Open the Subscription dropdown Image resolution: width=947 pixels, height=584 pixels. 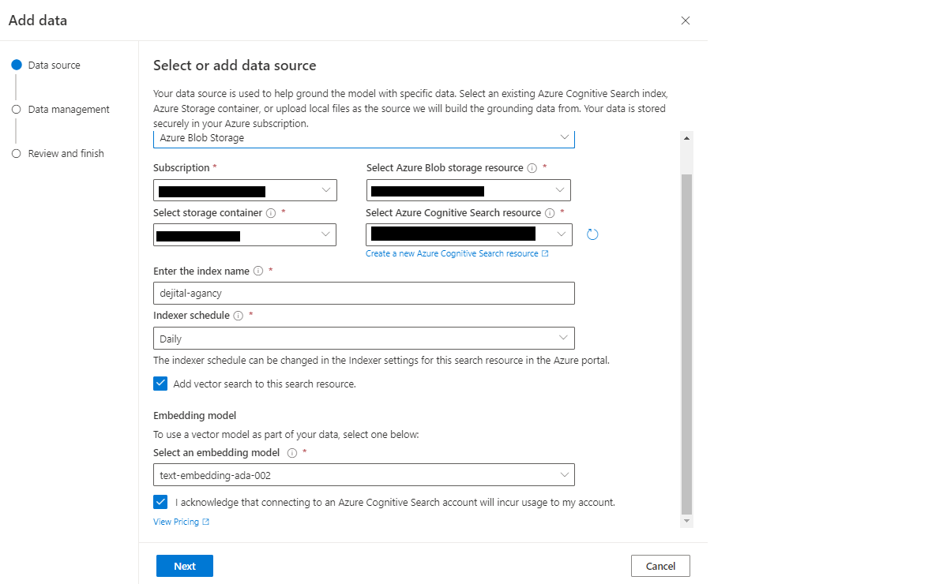click(x=245, y=191)
